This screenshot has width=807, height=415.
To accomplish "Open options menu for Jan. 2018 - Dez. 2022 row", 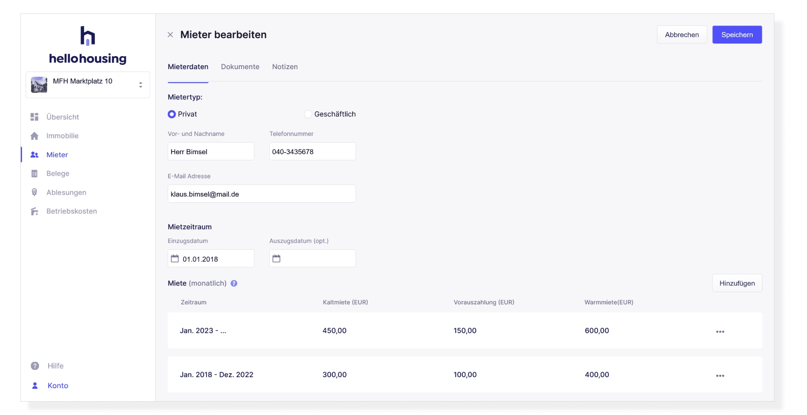I will click(x=720, y=376).
